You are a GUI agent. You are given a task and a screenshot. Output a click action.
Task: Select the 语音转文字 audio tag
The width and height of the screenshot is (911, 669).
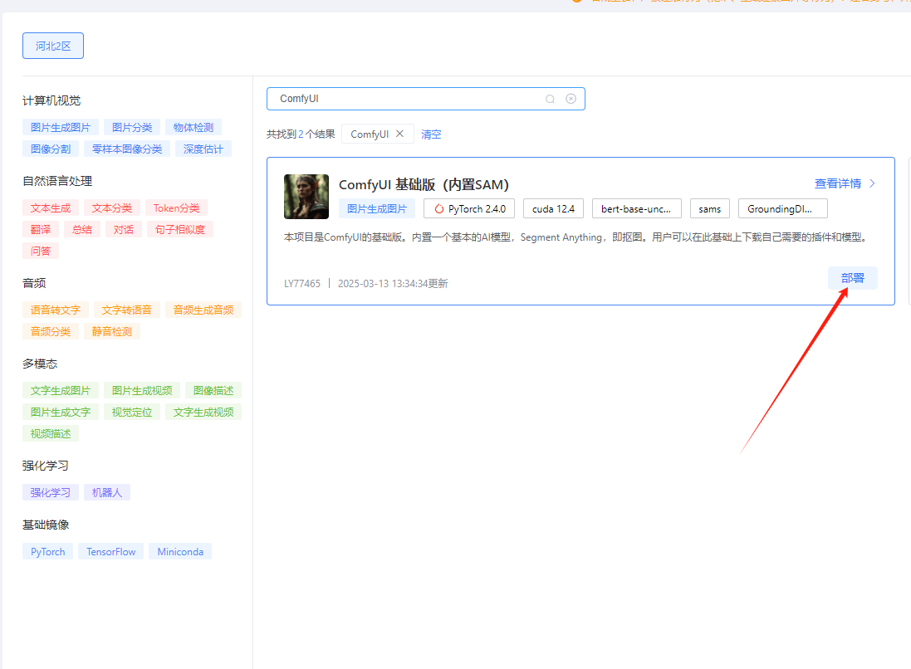pos(55,310)
